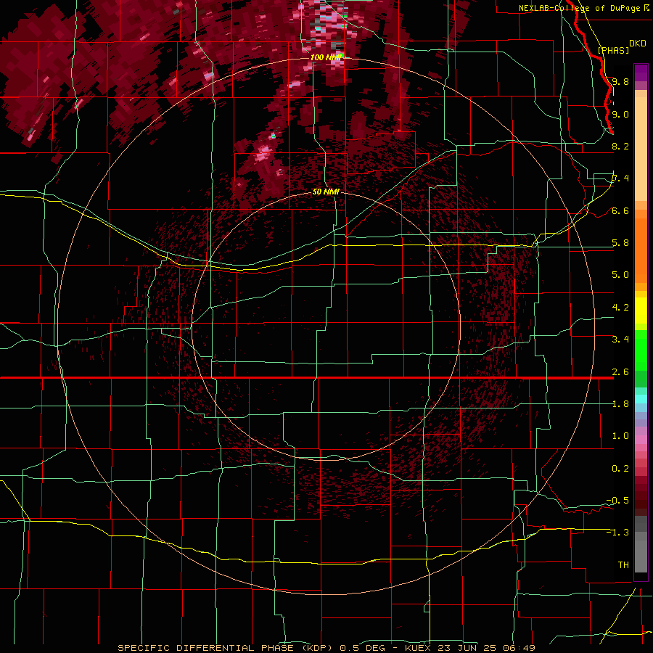Click the purple top segment of the color bar
The width and height of the screenshot is (653, 653).
click(641, 73)
